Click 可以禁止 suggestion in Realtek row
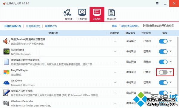Viewport: 179px width, 108px height. pos(131,41)
